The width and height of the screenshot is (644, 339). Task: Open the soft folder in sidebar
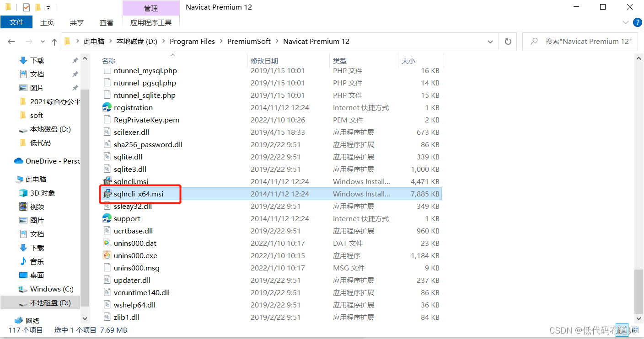pos(31,115)
